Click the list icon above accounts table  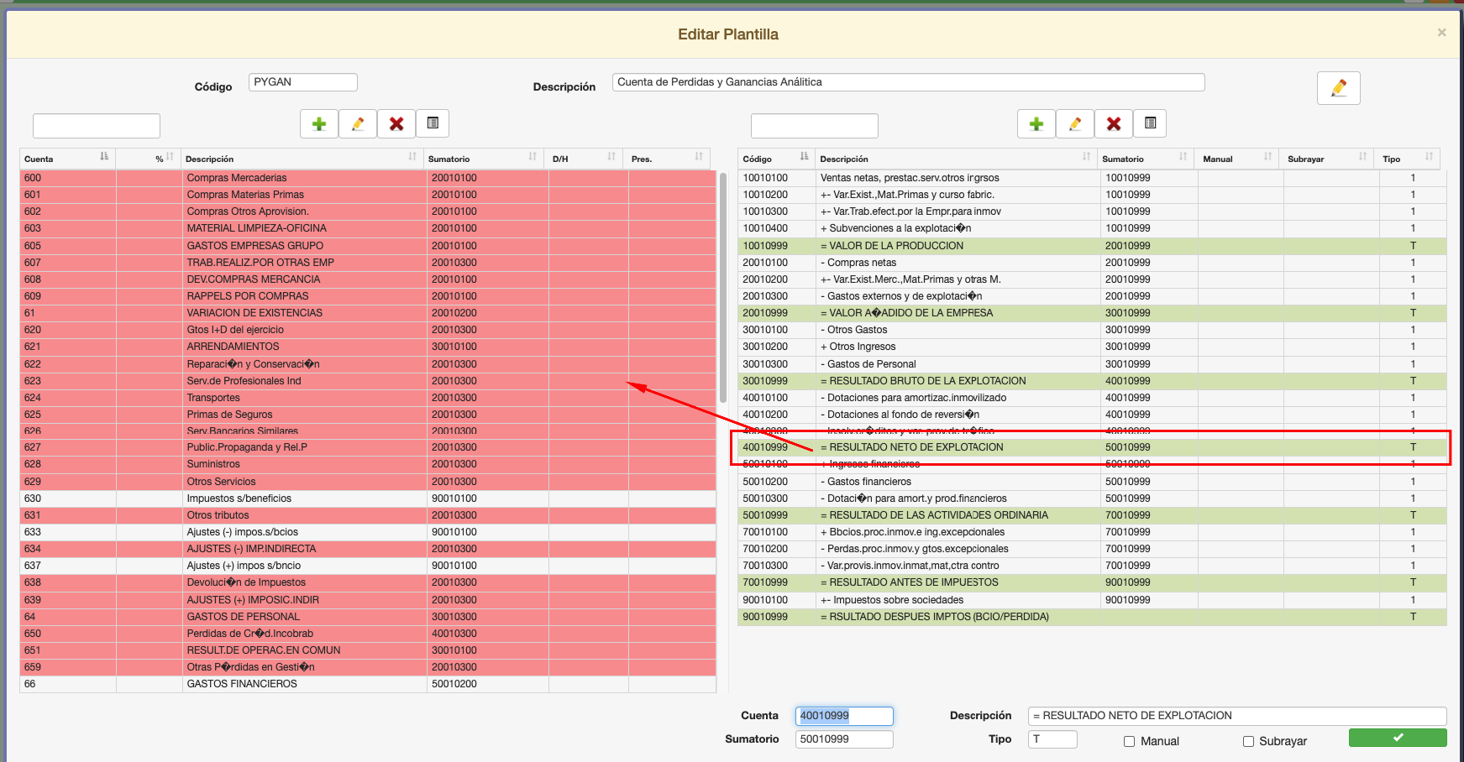(x=433, y=123)
